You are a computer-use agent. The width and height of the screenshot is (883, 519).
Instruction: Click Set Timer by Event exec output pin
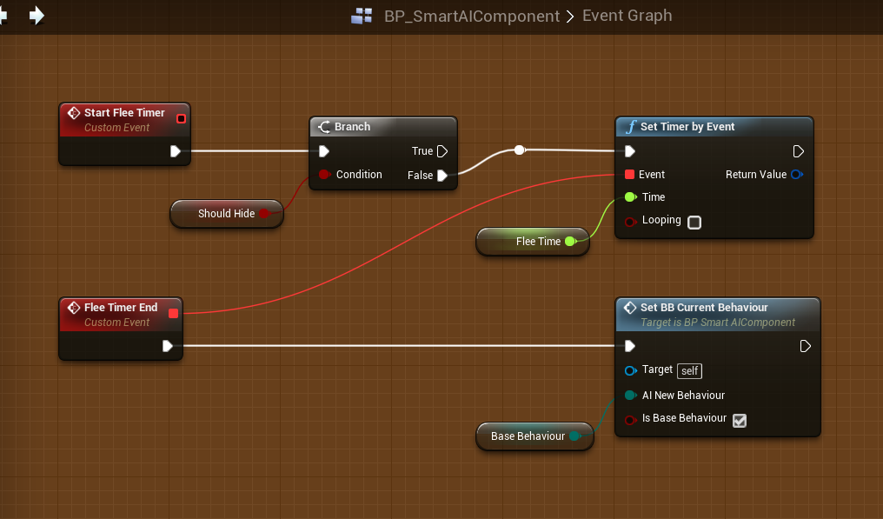click(x=799, y=151)
